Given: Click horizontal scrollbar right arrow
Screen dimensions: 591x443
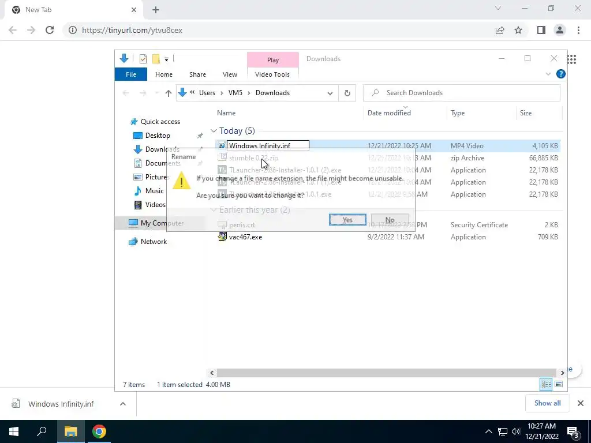Looking at the screenshot, I should pyautogui.click(x=562, y=373).
